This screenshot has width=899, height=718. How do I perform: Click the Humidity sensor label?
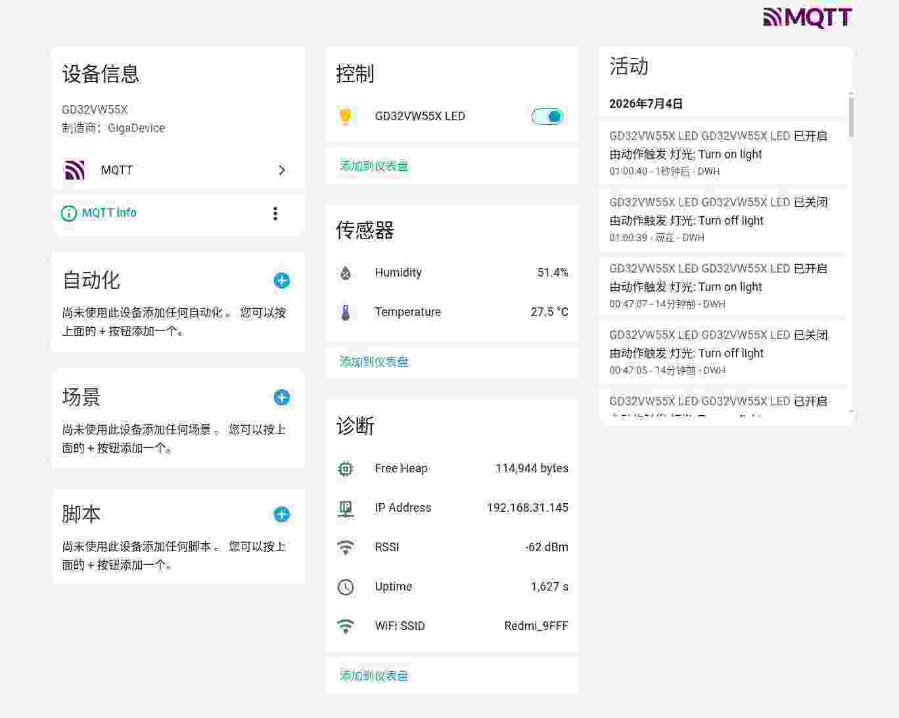(x=398, y=273)
